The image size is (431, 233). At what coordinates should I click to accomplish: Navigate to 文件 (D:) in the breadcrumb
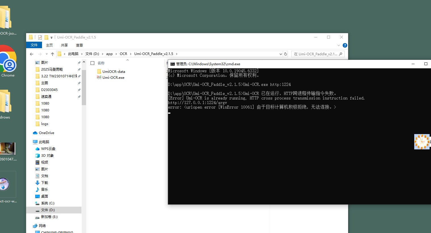92,54
